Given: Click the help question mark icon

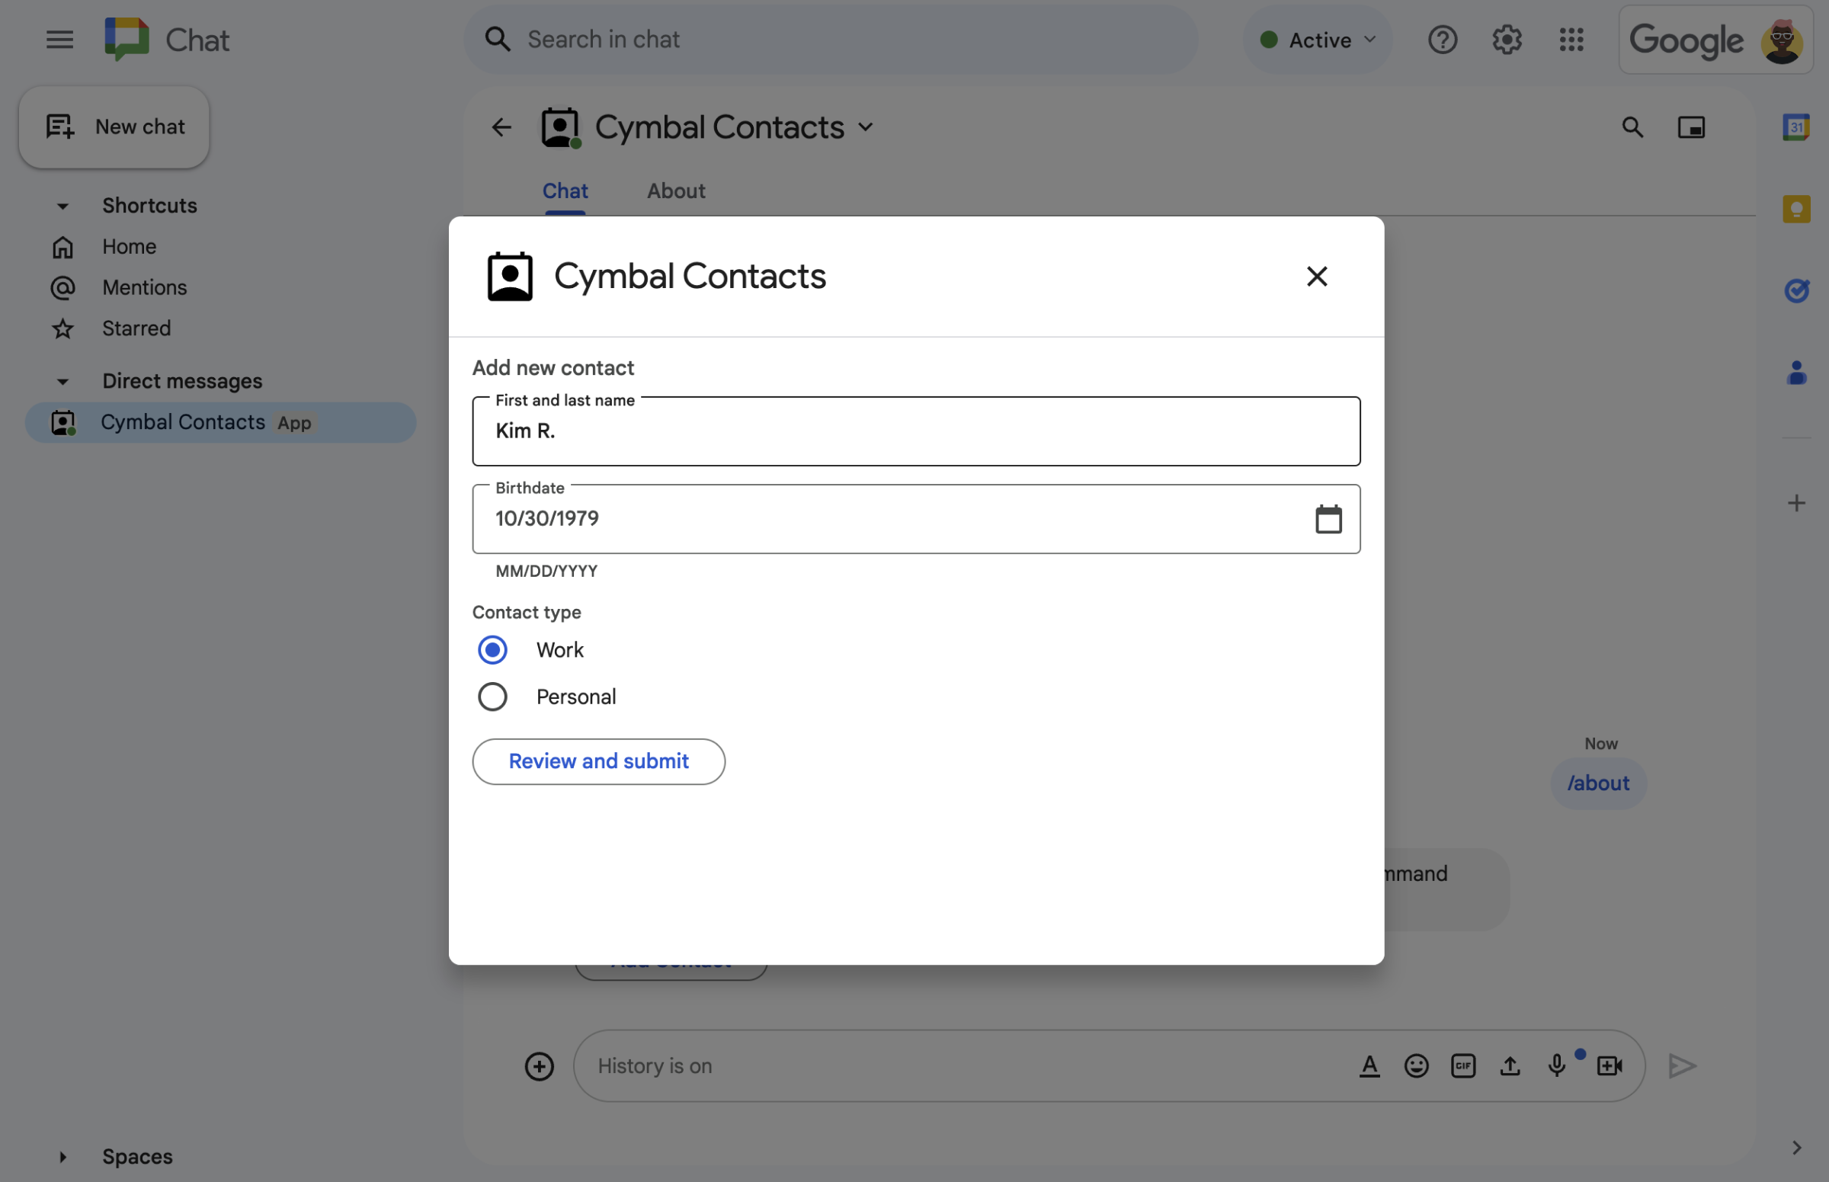Looking at the screenshot, I should click(1443, 40).
